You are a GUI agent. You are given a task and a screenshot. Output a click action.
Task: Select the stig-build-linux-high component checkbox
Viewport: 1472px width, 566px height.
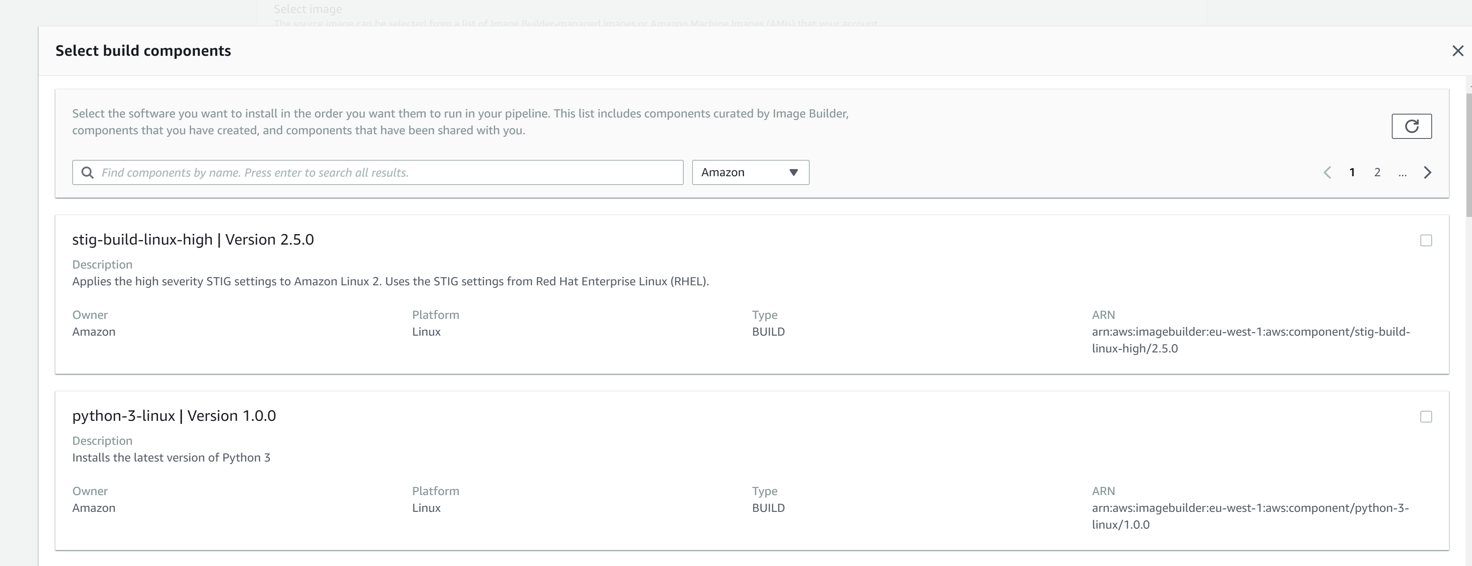[1426, 240]
